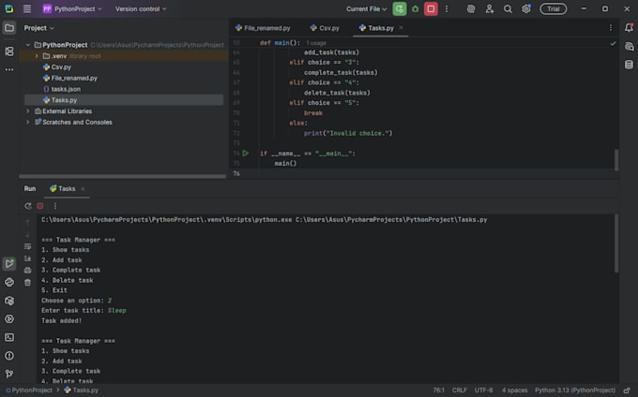Expand External Libraries node
This screenshot has height=397, width=638.
tap(27, 111)
